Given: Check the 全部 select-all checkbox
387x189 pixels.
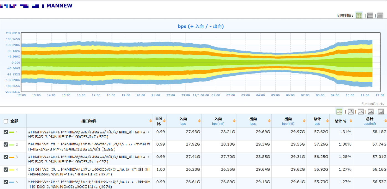Looking at the screenshot, I should pos(6,121).
